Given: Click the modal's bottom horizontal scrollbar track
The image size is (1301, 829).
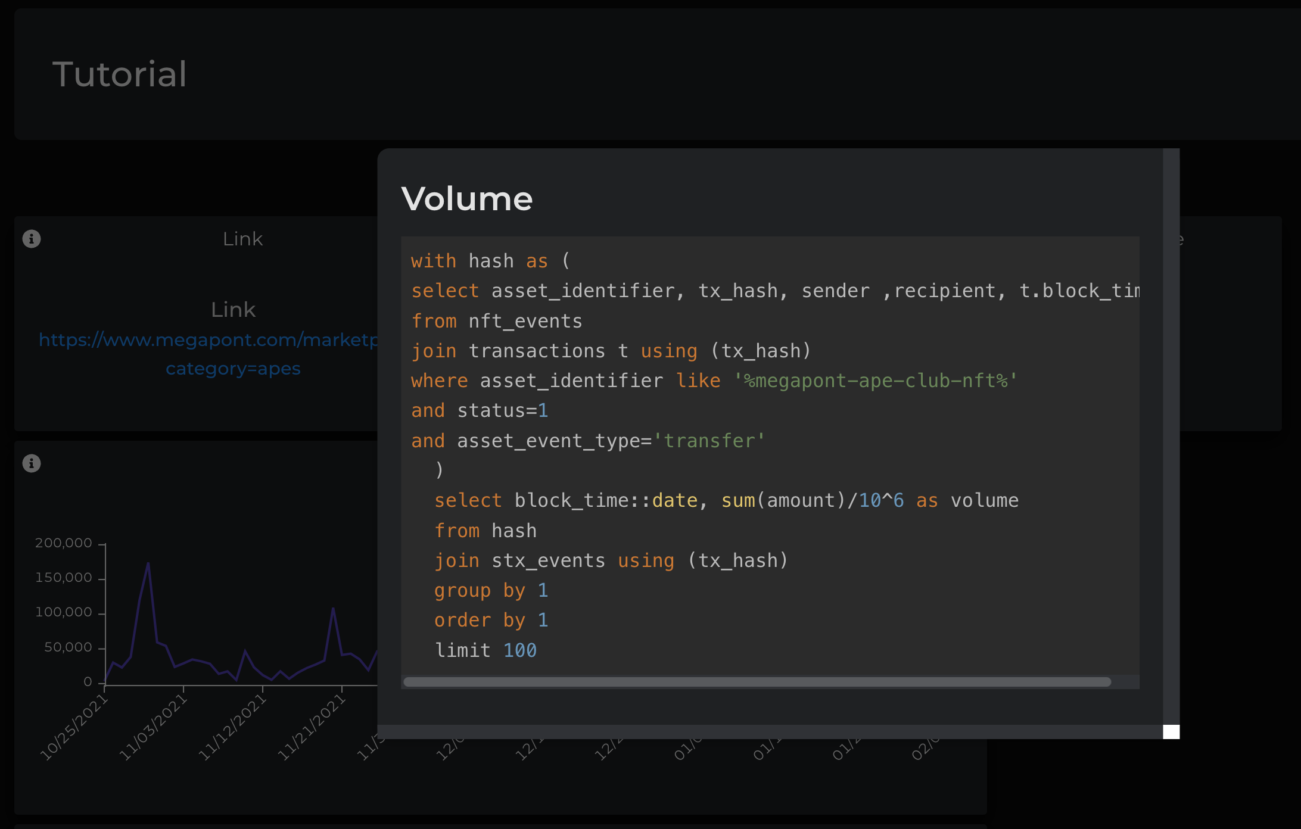Looking at the screenshot, I should click(x=768, y=732).
